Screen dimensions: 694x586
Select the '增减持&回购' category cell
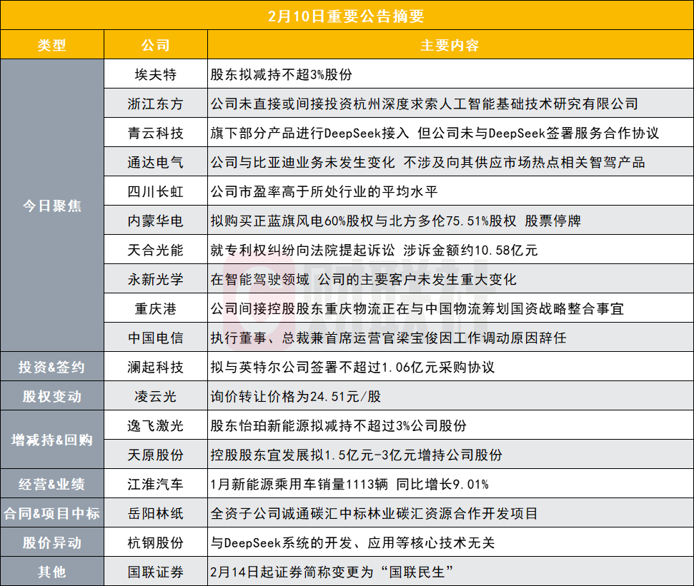coord(51,440)
